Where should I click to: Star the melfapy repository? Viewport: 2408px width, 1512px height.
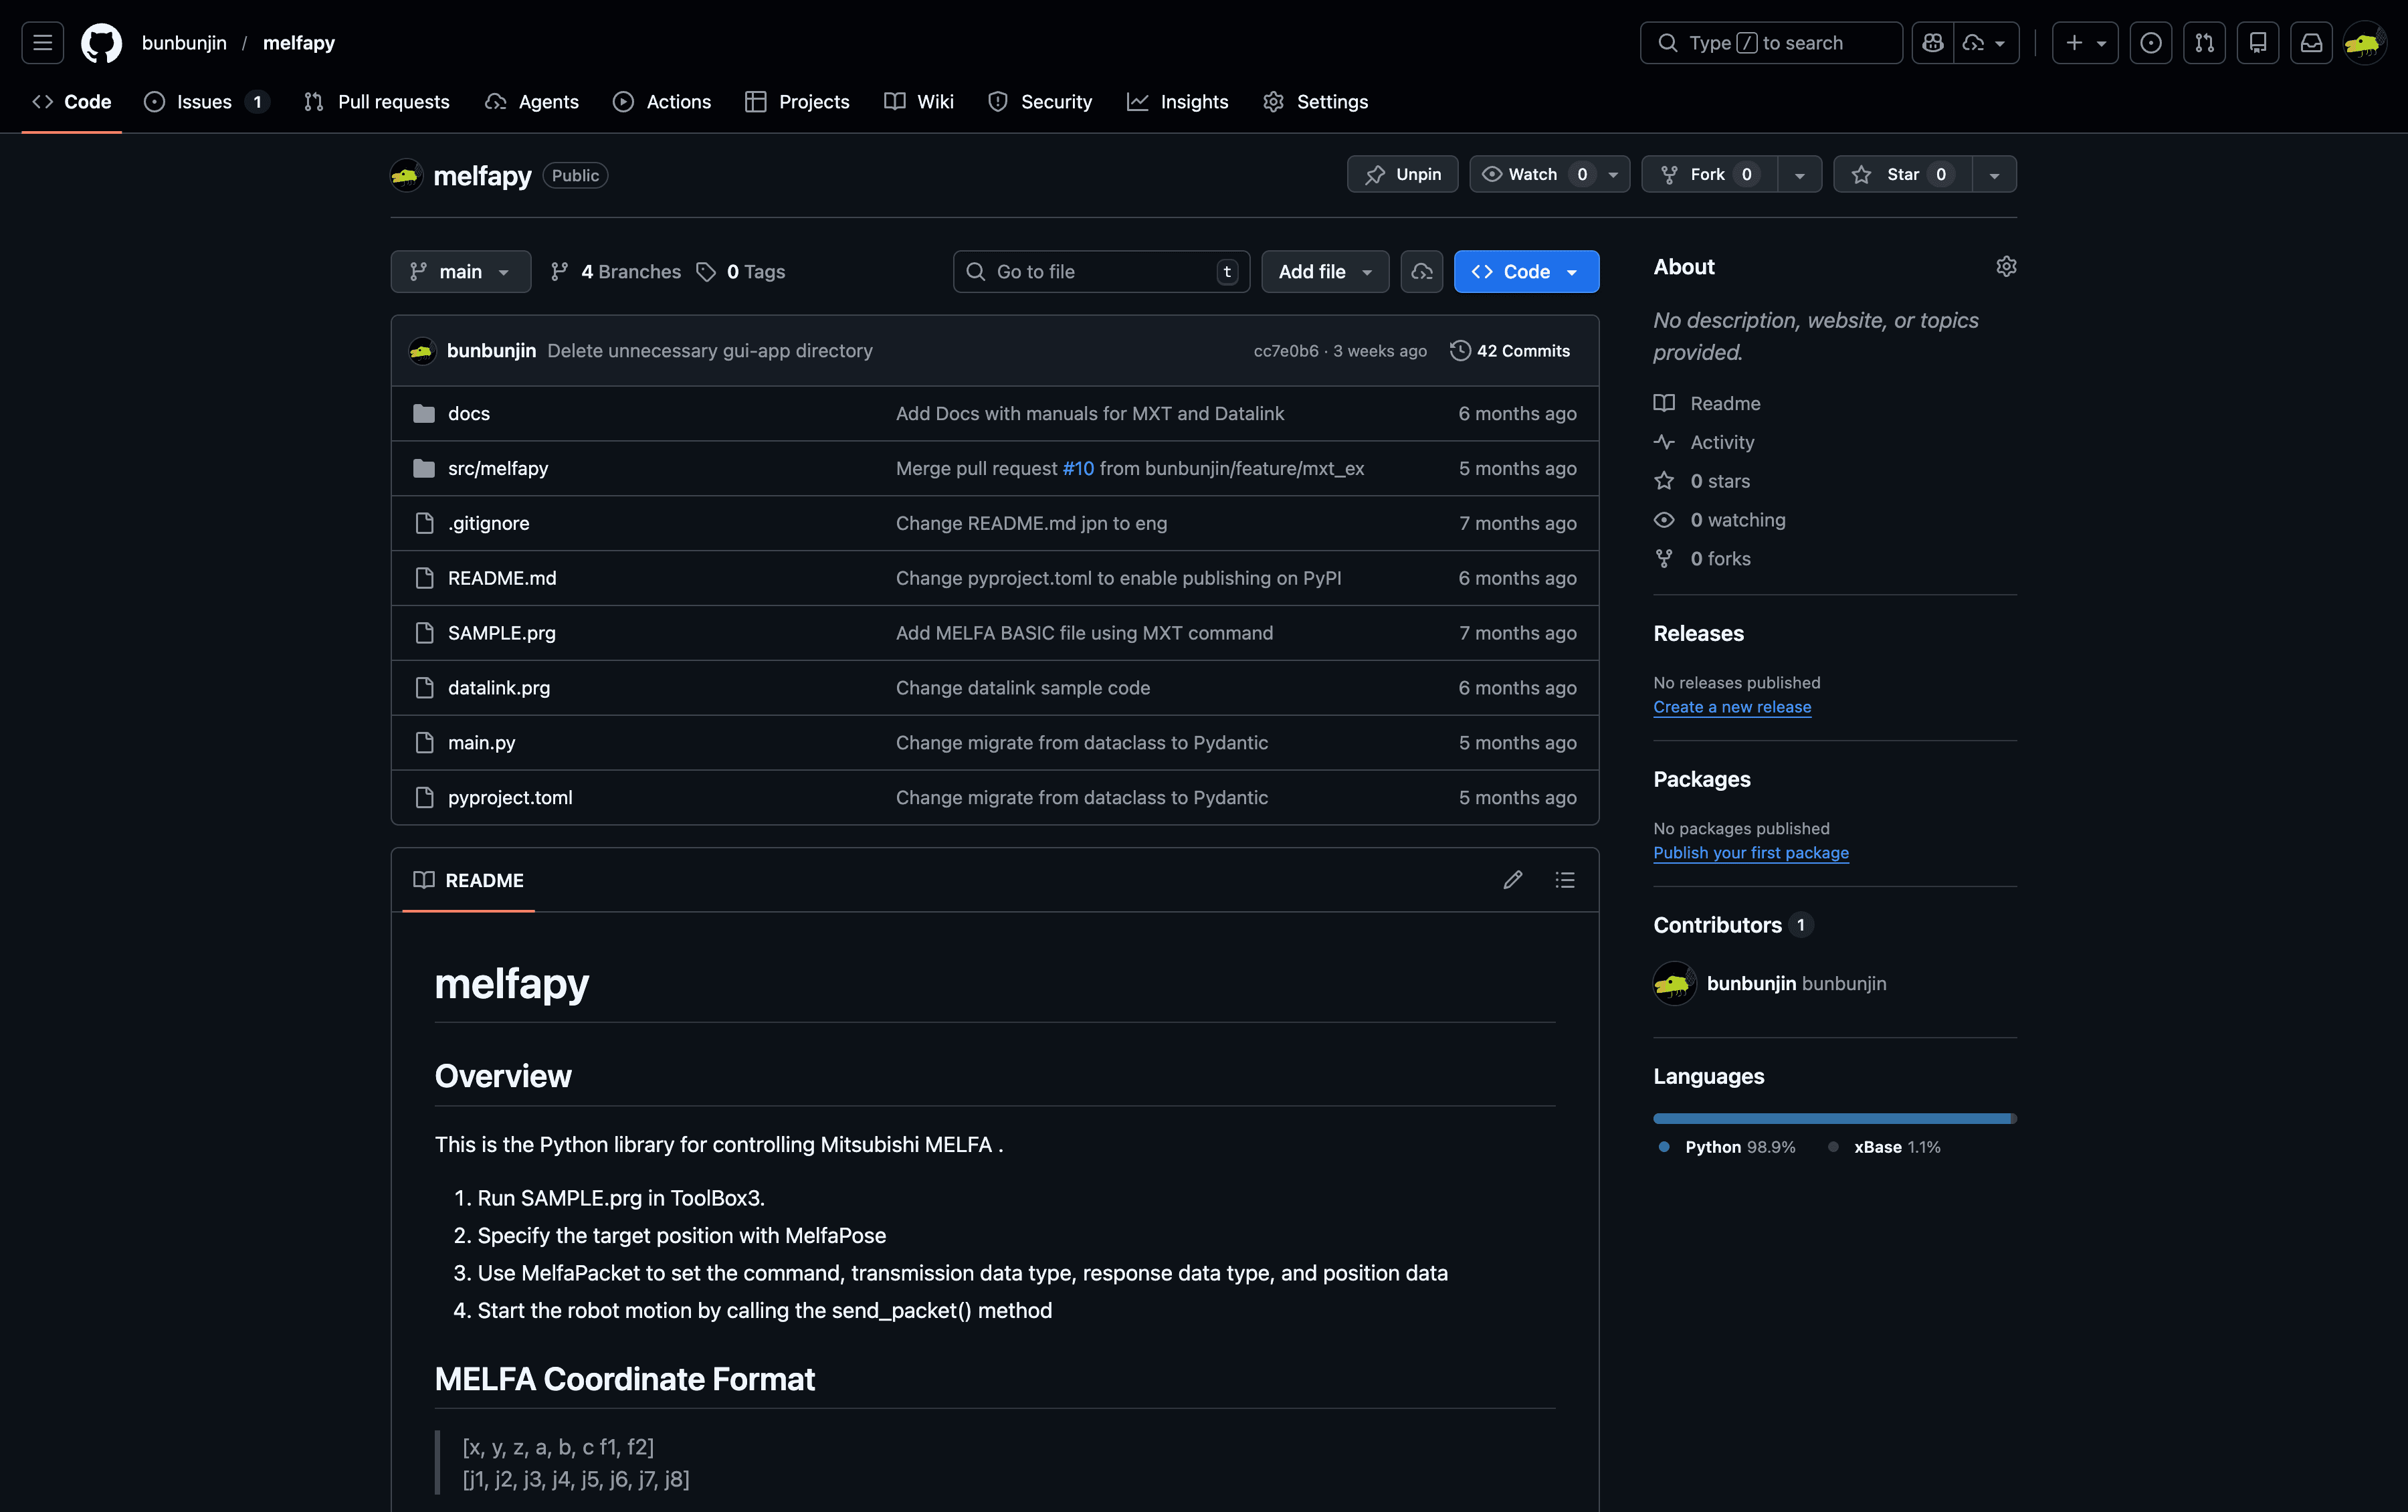[x=1902, y=175]
